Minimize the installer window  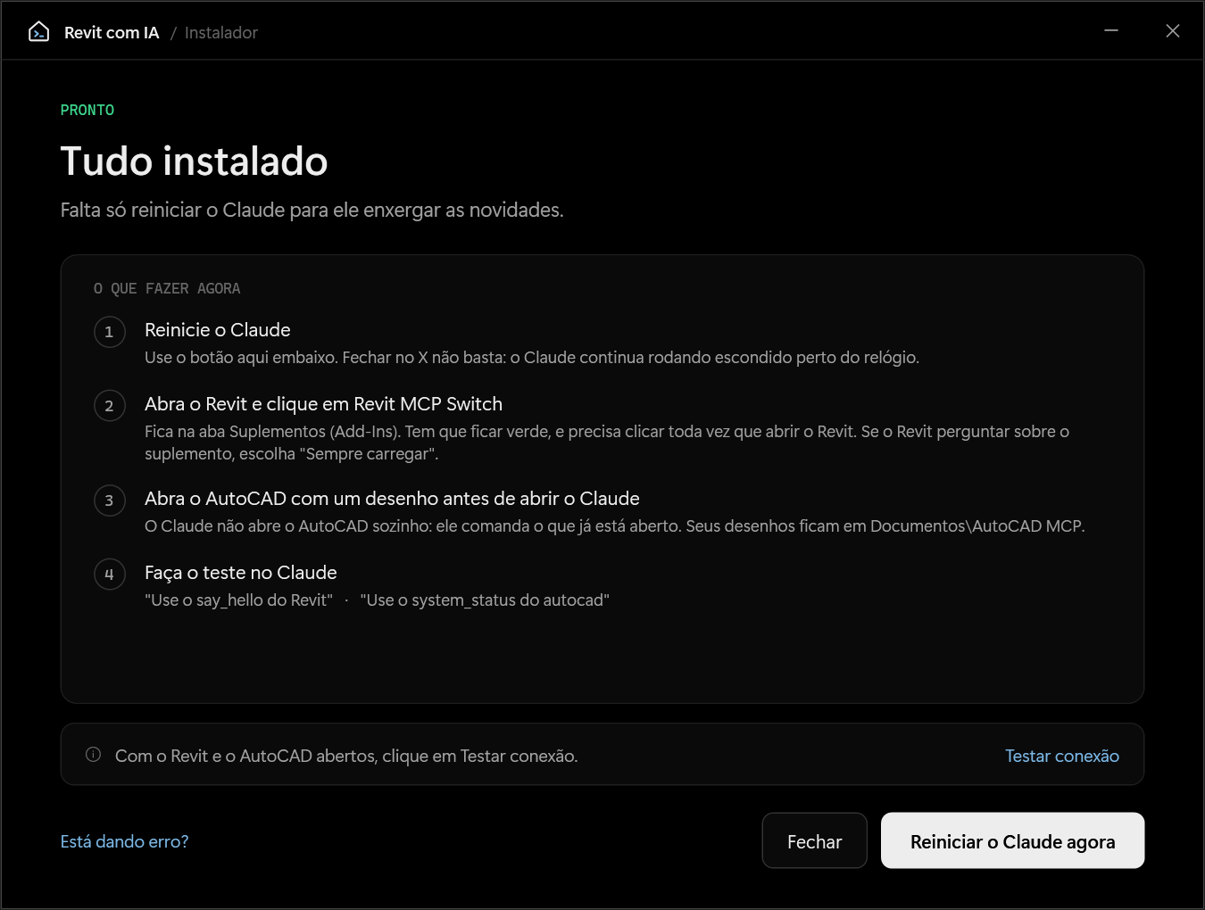(x=1111, y=31)
